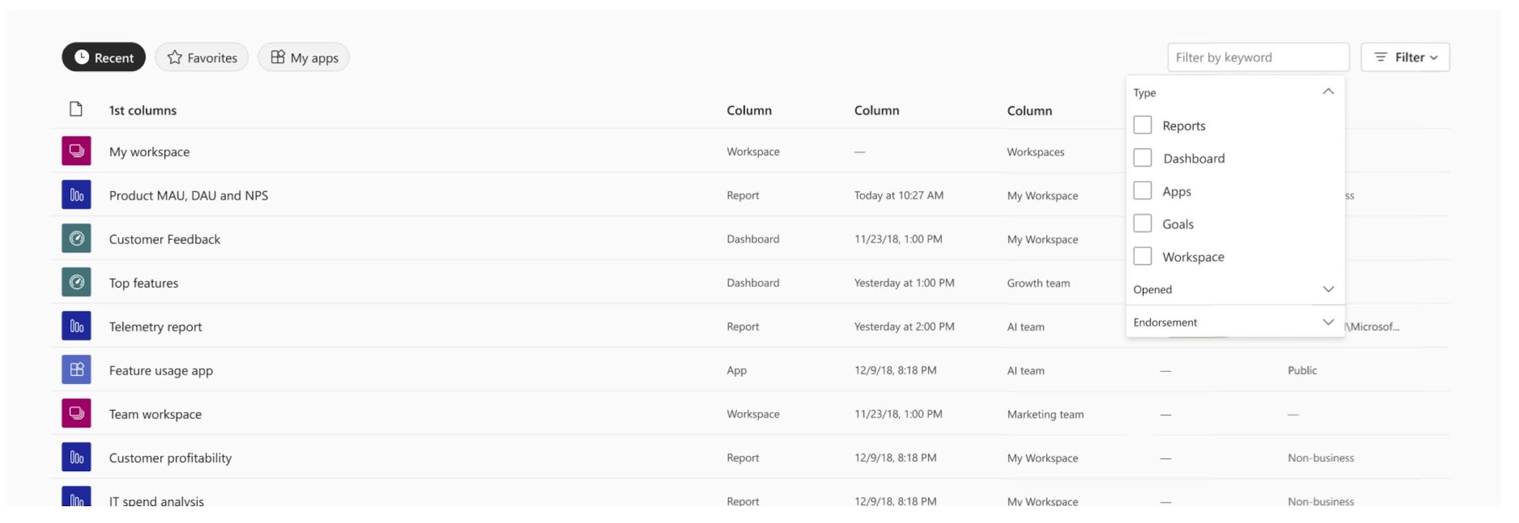Screen dimensions: 1519x523
Task: Switch to the Favorites tab
Action: (x=202, y=58)
